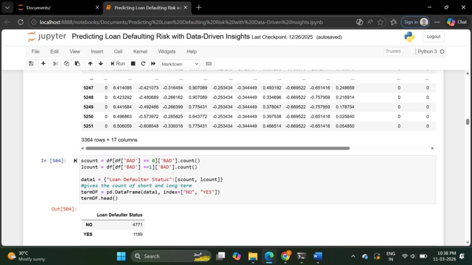Click the read aloud icon
This screenshot has height=265, width=472.
click(370, 22)
